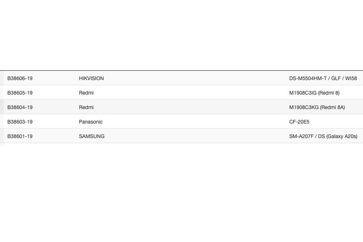Click certificate number B38601-19

tap(20, 136)
